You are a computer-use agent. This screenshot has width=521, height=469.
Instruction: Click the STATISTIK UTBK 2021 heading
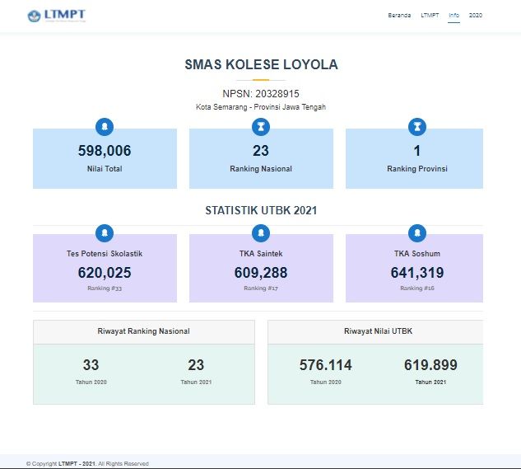click(261, 211)
